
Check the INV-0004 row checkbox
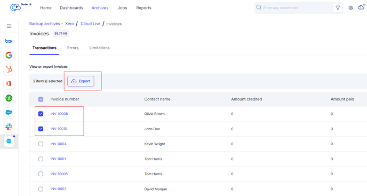tap(41, 144)
